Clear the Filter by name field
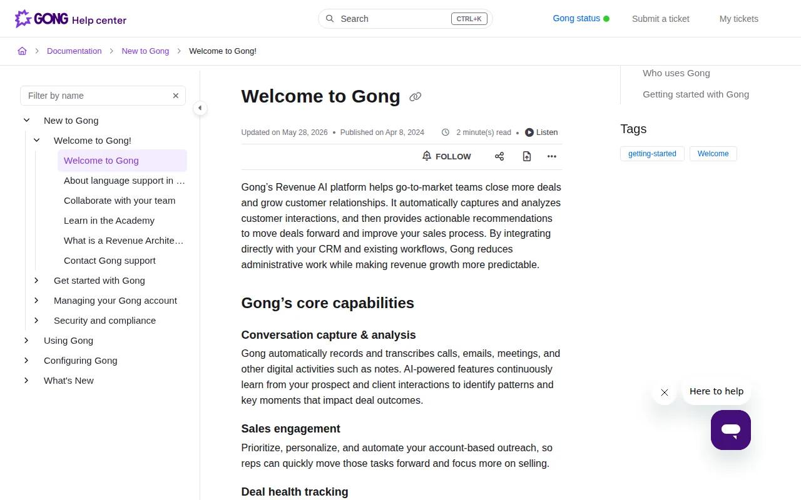This screenshot has width=801, height=500. click(x=176, y=96)
